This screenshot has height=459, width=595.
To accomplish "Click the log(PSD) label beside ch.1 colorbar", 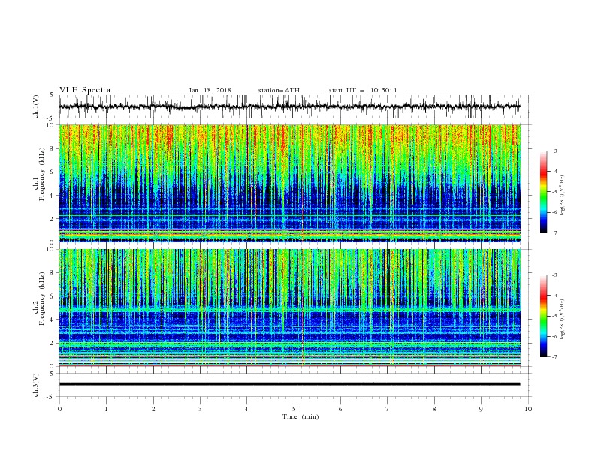I will 562,196.
